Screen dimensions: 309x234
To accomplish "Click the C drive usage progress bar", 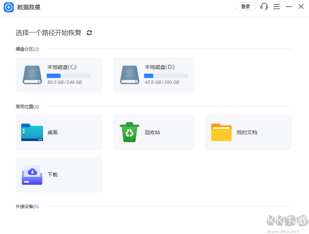I will click(68, 75).
